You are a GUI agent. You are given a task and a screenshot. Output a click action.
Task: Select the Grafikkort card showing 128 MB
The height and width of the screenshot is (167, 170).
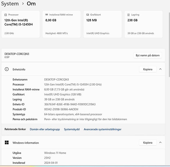[x=103, y=24]
